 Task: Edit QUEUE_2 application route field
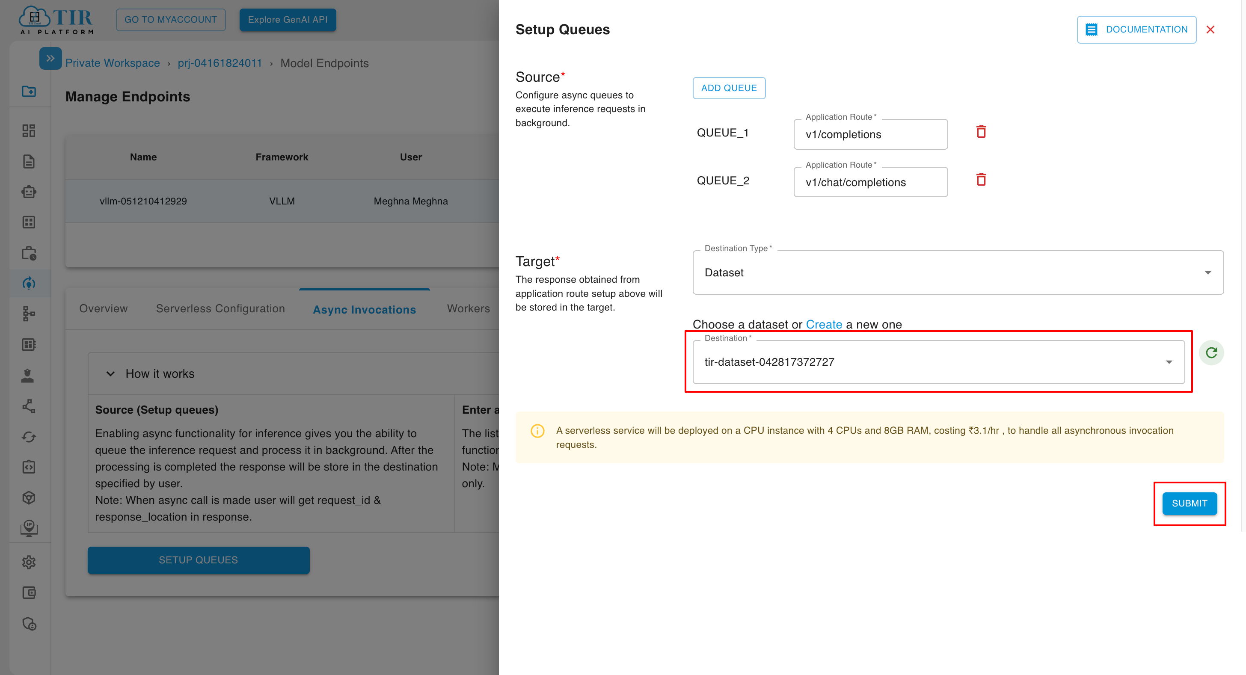click(x=871, y=182)
